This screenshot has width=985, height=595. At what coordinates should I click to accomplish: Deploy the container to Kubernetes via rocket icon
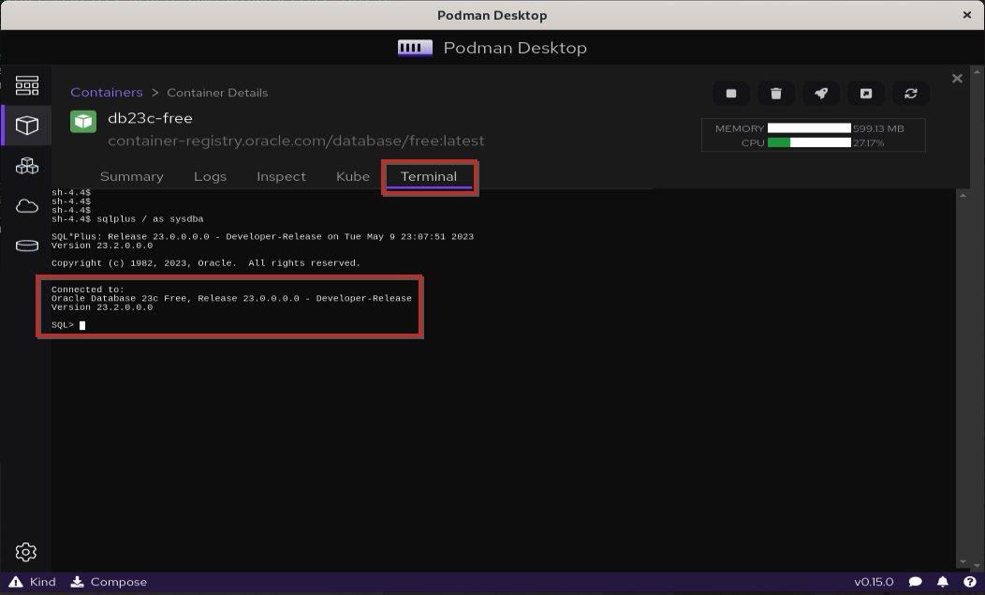(x=820, y=93)
